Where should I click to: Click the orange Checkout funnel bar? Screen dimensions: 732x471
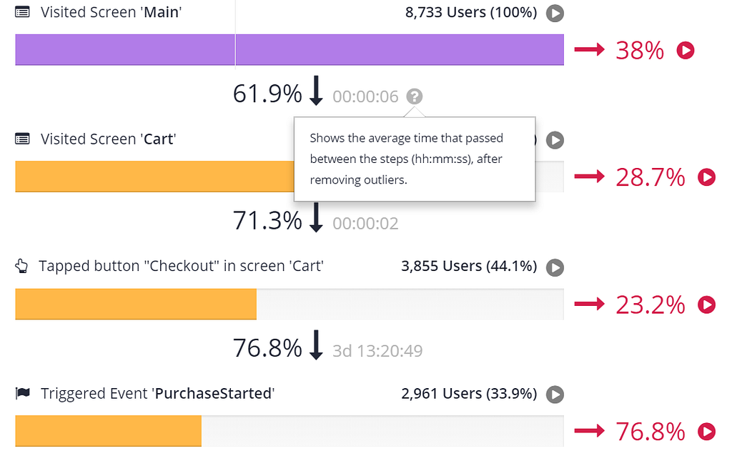coord(136,304)
